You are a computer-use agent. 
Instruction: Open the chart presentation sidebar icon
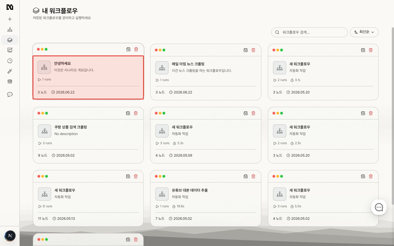point(10,50)
